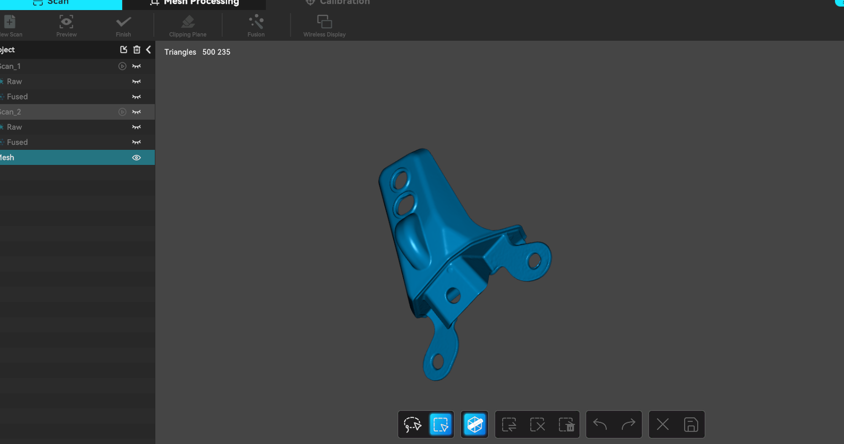This screenshot has width=844, height=444.
Task: Show Scan_2 Fused data visibility
Action: [x=136, y=142]
